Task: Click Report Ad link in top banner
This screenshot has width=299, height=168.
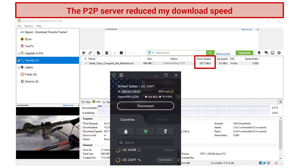Action: (247, 29)
